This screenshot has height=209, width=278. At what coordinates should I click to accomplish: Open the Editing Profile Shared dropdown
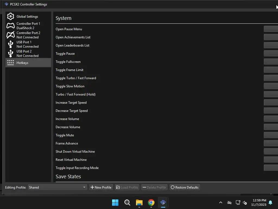click(x=58, y=187)
